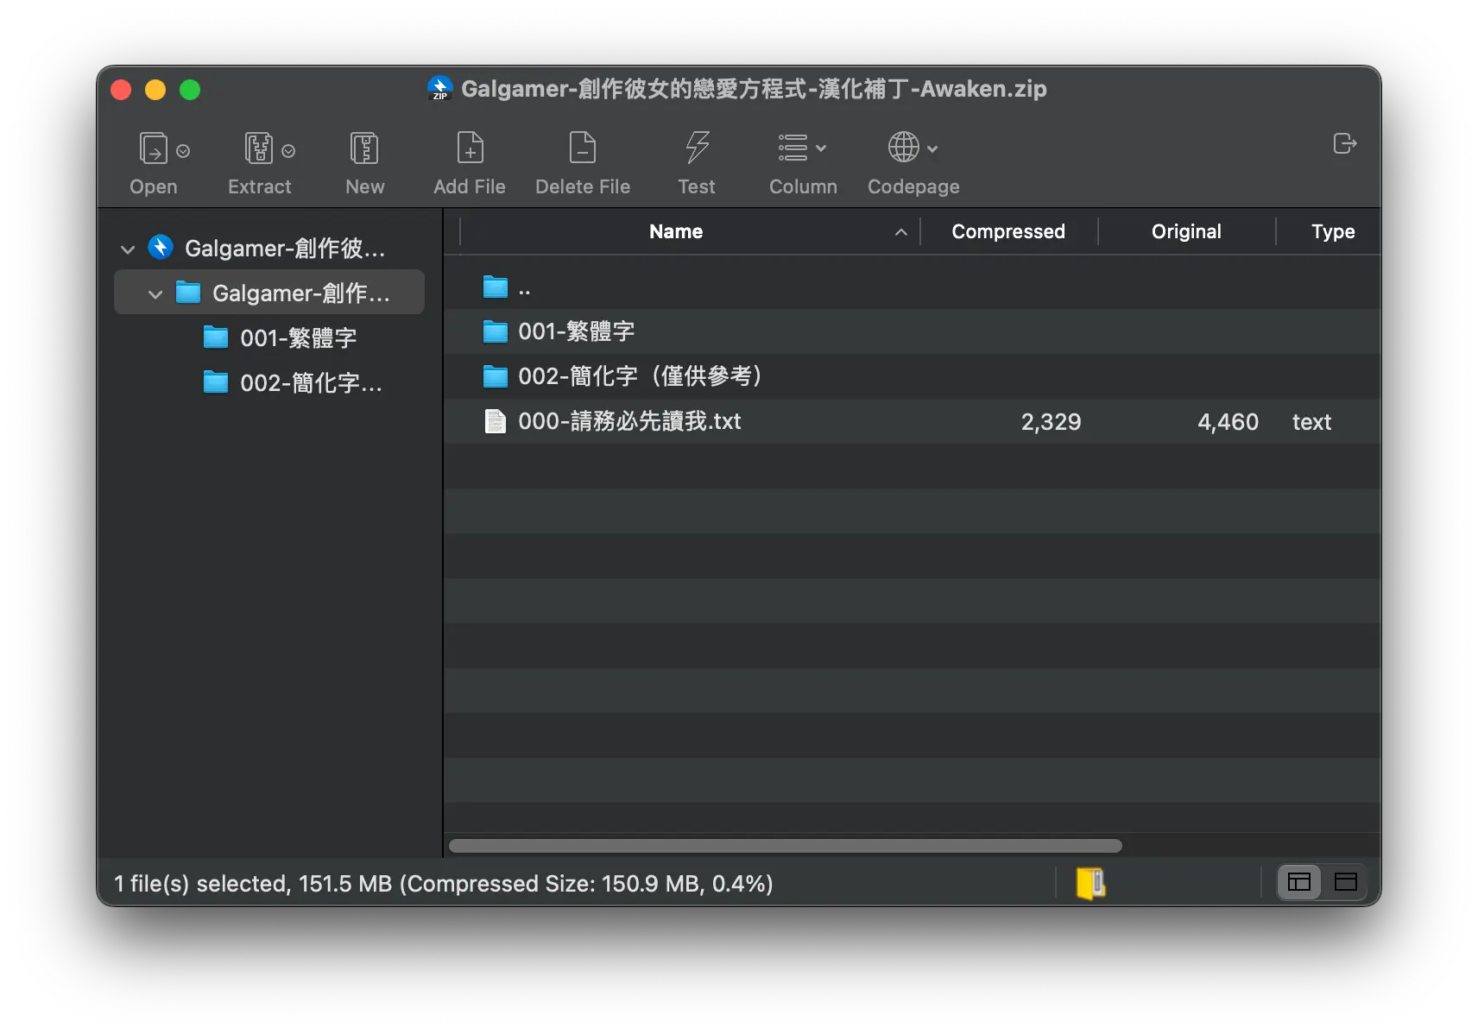1478x1034 pixels.
Task: Switch to single pane view layout
Action: pos(1345,882)
